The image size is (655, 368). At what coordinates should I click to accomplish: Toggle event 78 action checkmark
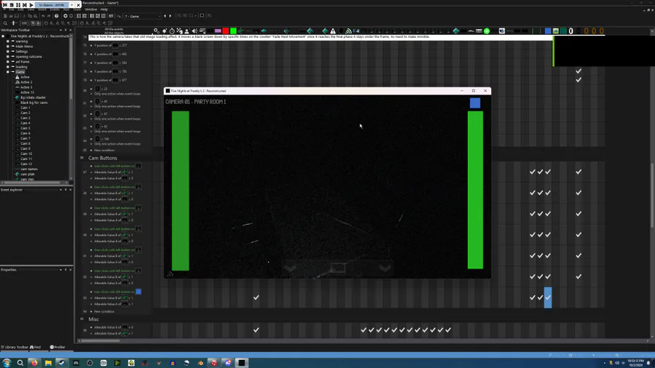pos(579,71)
